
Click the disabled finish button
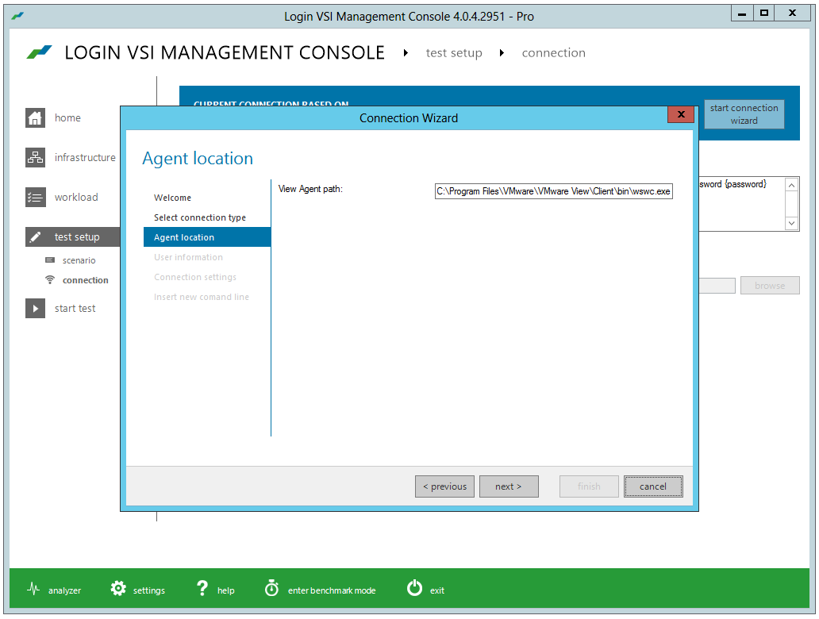589,486
